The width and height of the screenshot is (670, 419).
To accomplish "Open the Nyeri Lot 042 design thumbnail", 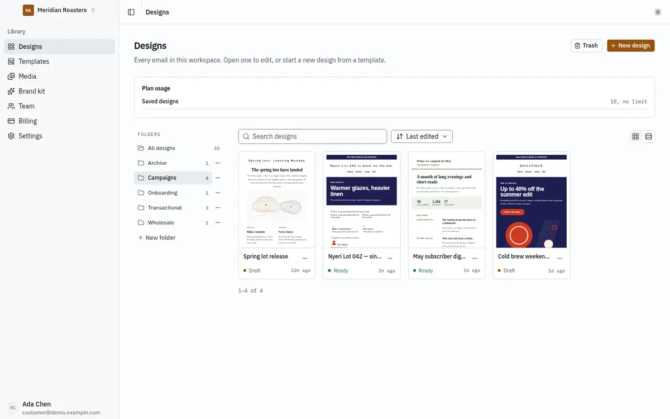I will (x=362, y=200).
